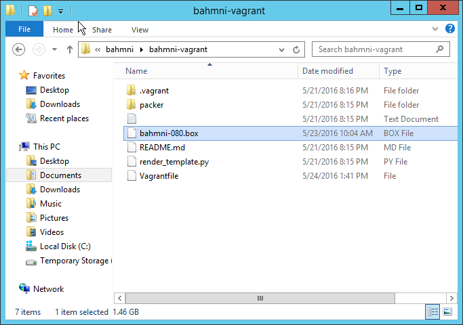Click the folder icon in the title bar
Viewport: 463px width, 325px height.
click(11, 10)
